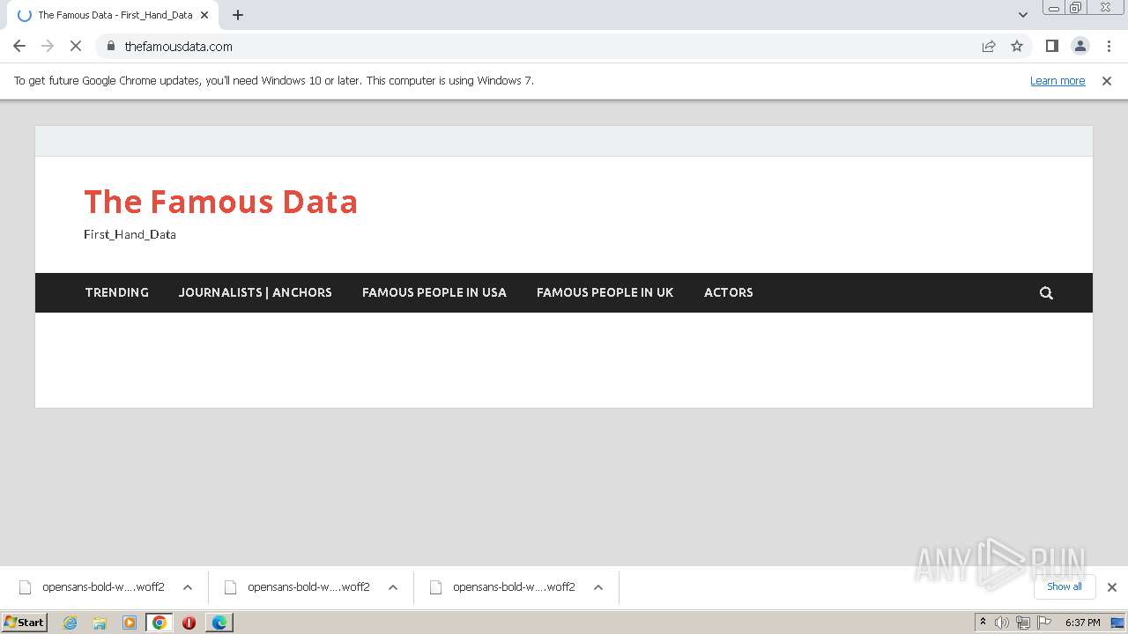The image size is (1128, 634).
Task: Open the clock showing 6:37 PM
Action: coord(1082,623)
